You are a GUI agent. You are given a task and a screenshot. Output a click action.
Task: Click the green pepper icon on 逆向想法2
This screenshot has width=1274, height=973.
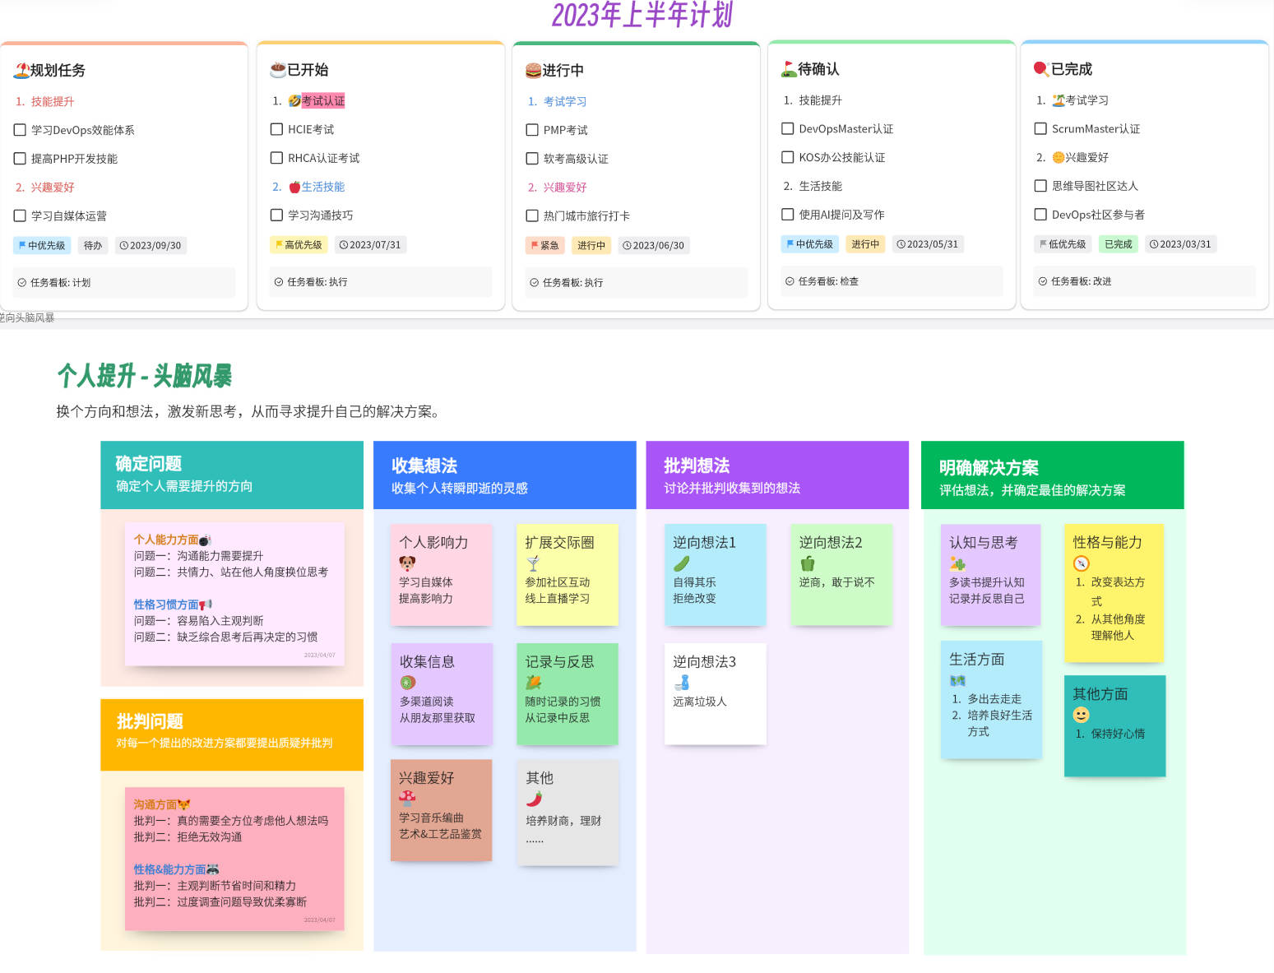point(808,563)
